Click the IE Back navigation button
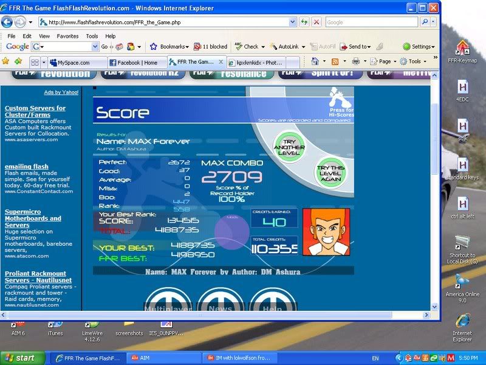 [7, 22]
